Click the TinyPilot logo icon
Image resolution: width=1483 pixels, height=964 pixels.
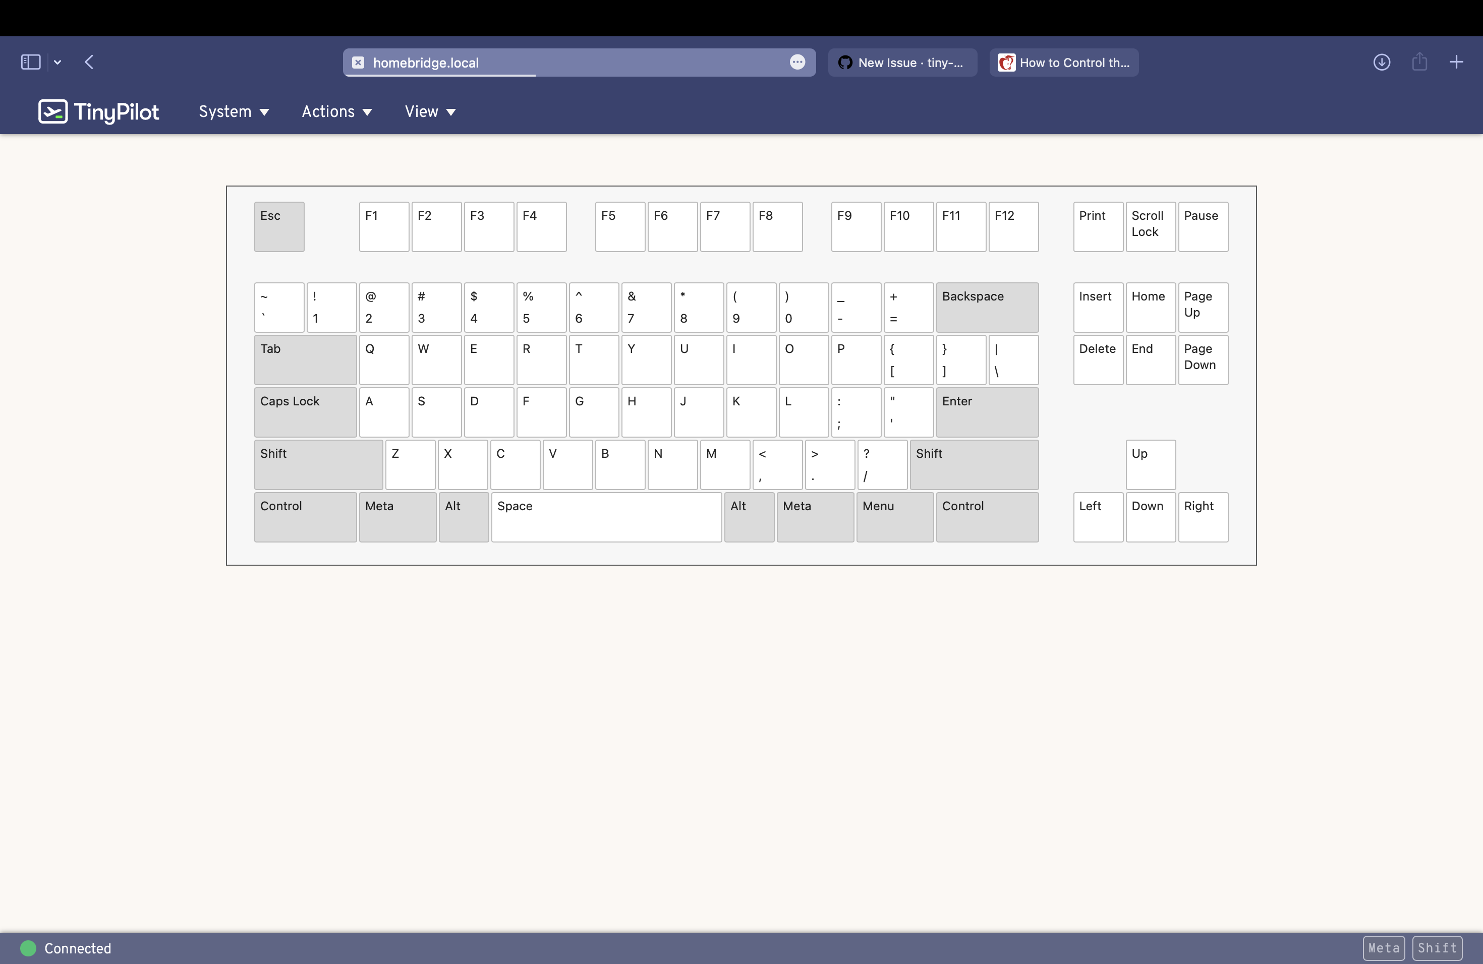(53, 112)
